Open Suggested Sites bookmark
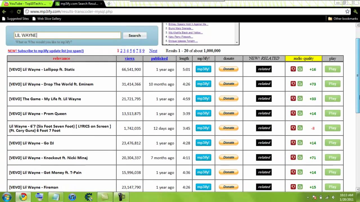 (15, 19)
